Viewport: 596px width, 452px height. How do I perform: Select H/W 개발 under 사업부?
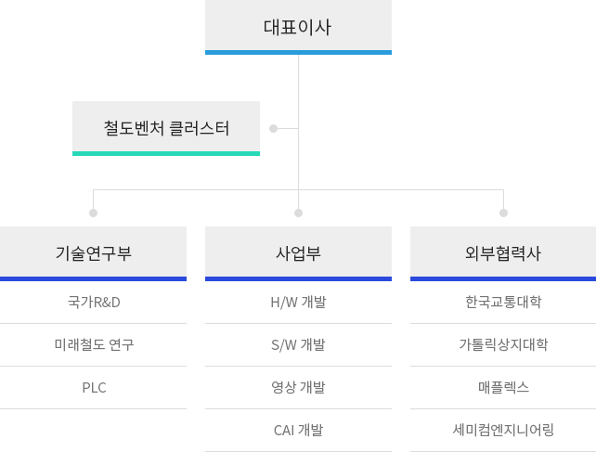pyautogui.click(x=298, y=303)
